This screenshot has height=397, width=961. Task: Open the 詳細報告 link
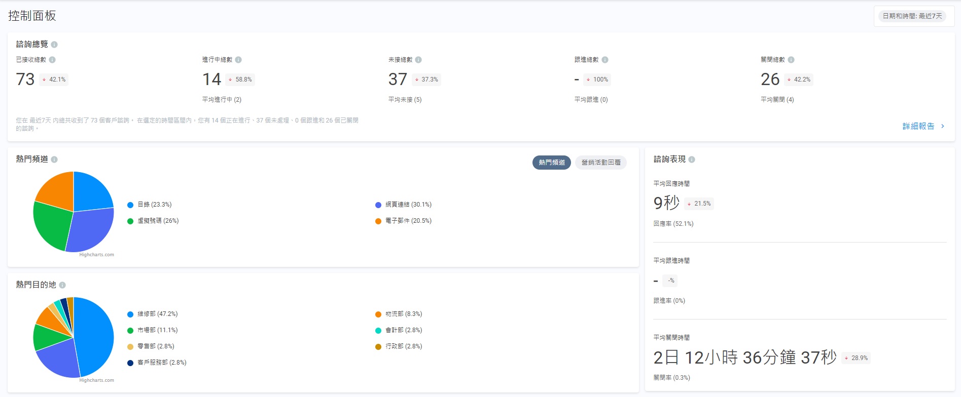click(x=918, y=126)
